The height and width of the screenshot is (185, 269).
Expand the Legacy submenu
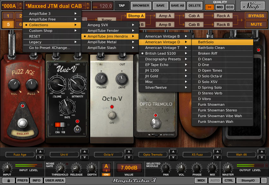[52, 42]
